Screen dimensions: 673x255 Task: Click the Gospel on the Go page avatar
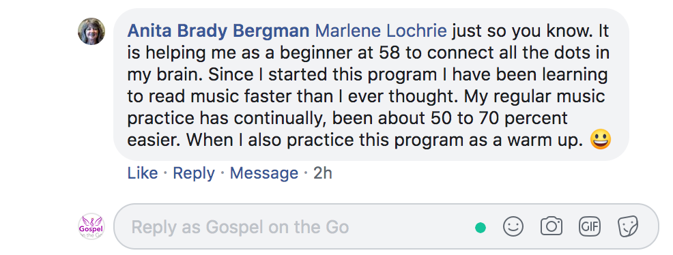click(91, 226)
